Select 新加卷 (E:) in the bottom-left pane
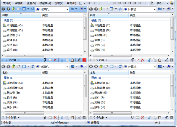The width and height of the screenshot is (177, 127). 13,93
